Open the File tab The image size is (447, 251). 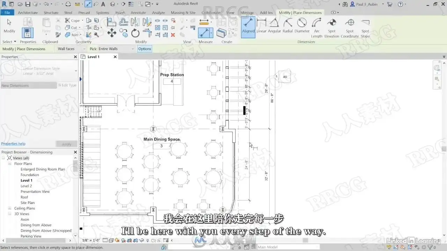[7, 13]
